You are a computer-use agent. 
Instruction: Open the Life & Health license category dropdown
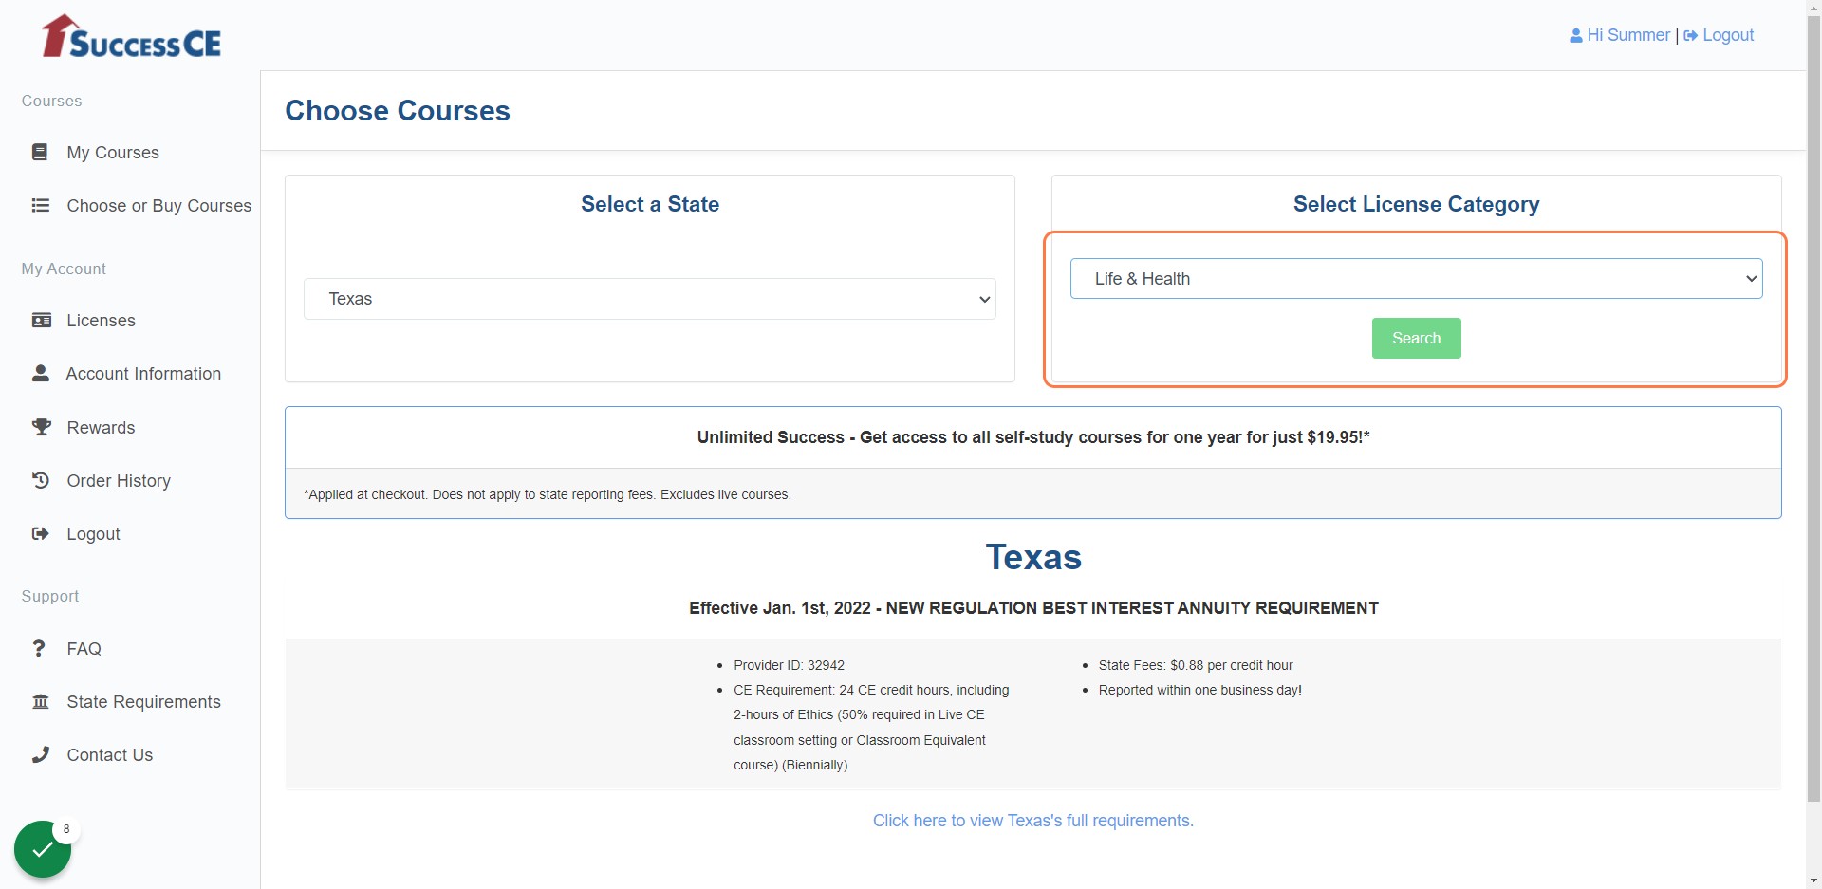point(1417,279)
